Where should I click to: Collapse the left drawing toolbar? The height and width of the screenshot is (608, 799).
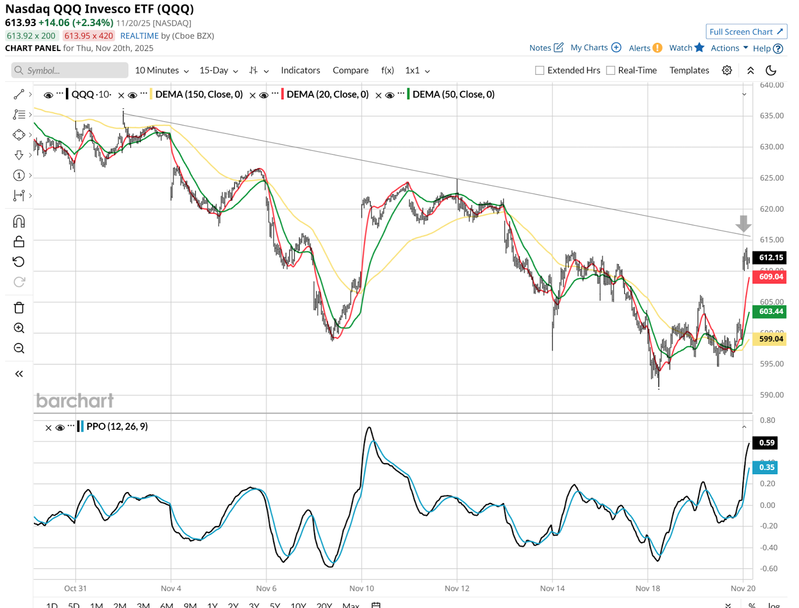pyautogui.click(x=19, y=374)
